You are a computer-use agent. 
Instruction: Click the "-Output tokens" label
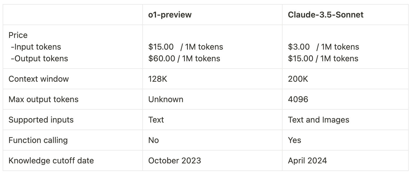[x=39, y=59]
